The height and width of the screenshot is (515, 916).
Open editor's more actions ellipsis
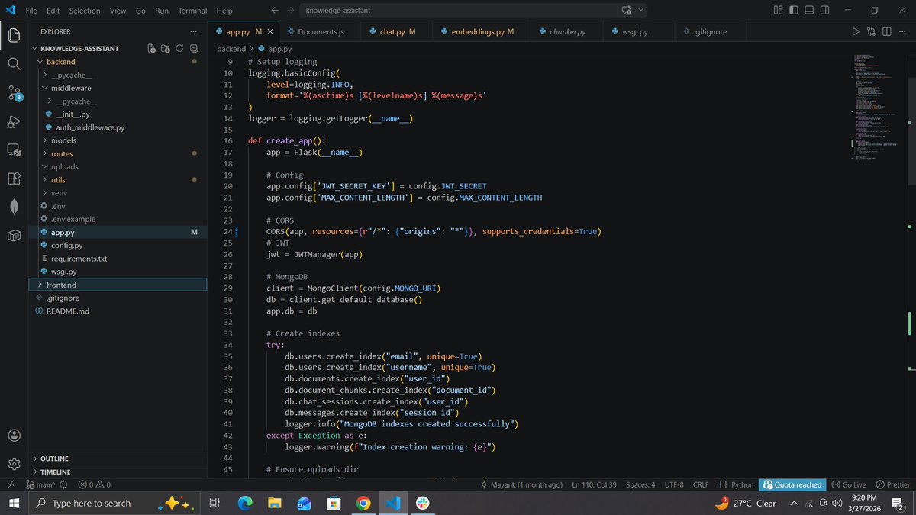pyautogui.click(x=901, y=31)
